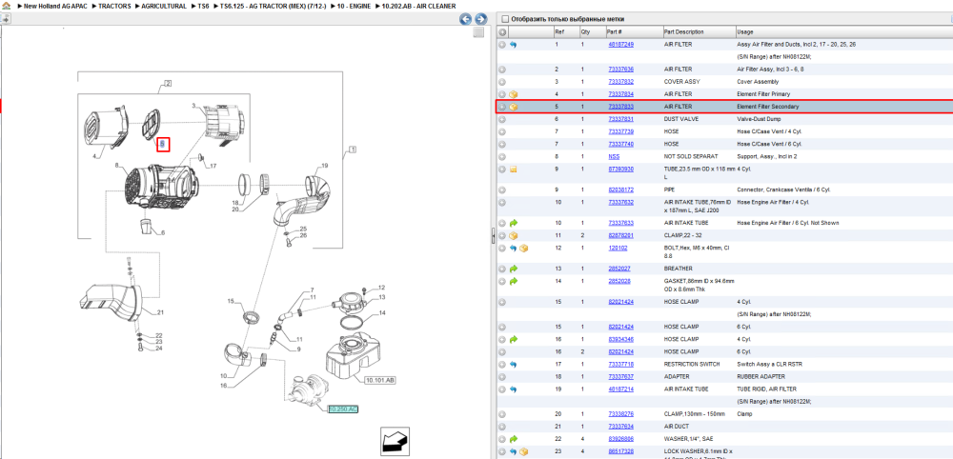Open part number link 73337718
Viewport: 953px width, 459px height.
[x=621, y=365]
